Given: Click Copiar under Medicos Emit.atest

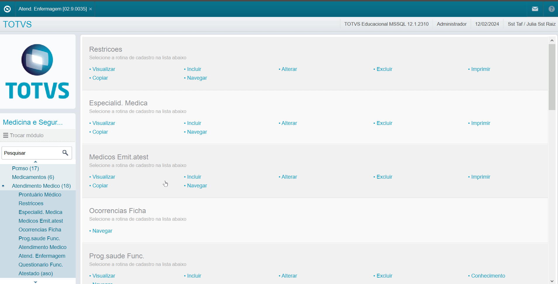Looking at the screenshot, I should click(100, 186).
